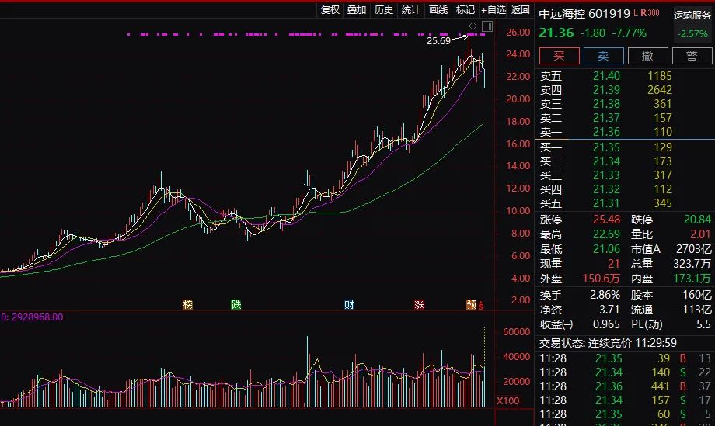Click the 卖一 ask price 21.36 row

[625, 132]
